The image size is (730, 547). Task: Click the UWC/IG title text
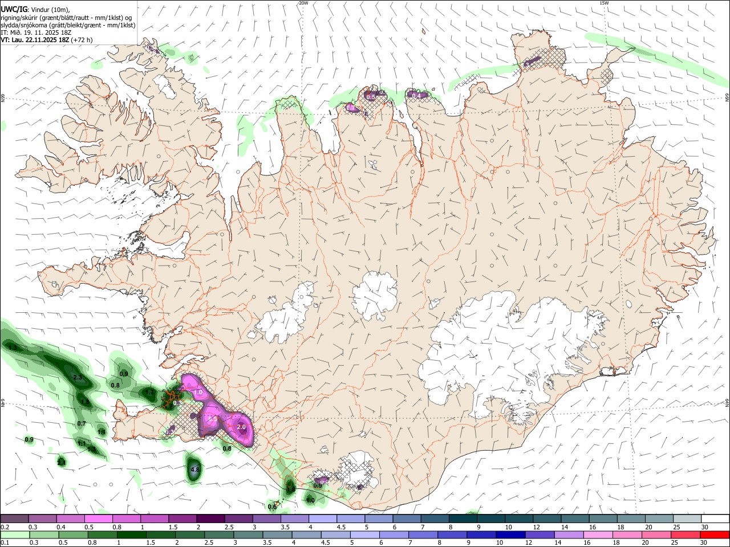tap(14, 9)
